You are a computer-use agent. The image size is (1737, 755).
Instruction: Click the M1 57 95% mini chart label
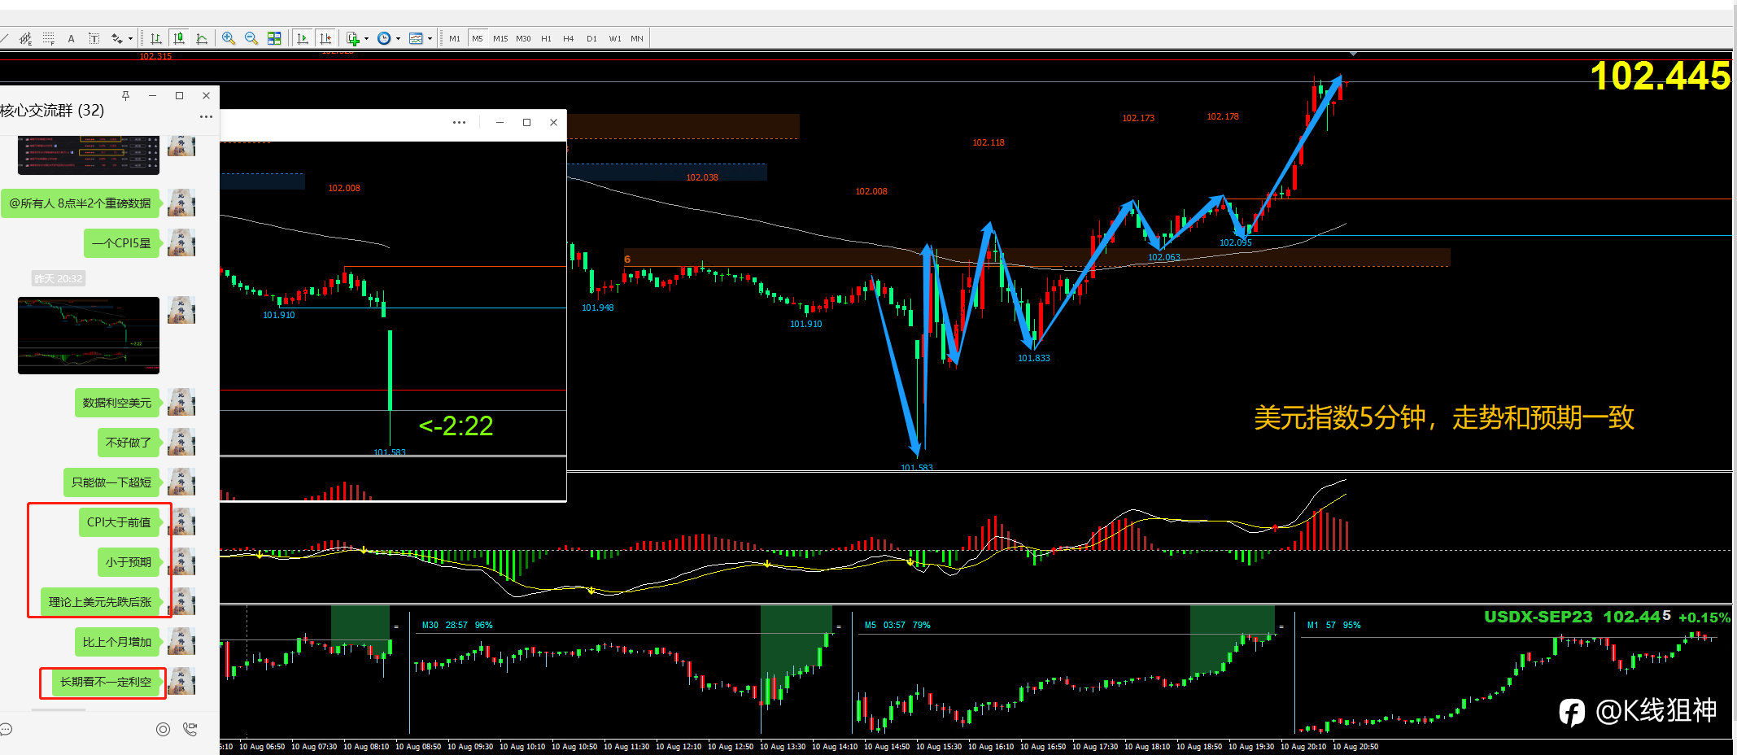(1334, 625)
